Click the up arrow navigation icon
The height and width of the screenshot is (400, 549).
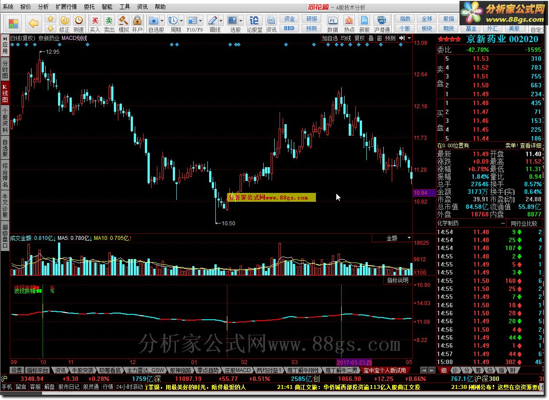tap(51, 19)
